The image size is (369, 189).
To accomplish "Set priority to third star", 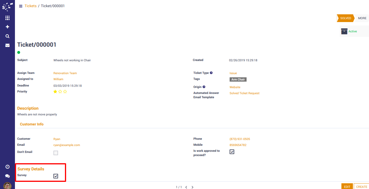I will (x=65, y=92).
